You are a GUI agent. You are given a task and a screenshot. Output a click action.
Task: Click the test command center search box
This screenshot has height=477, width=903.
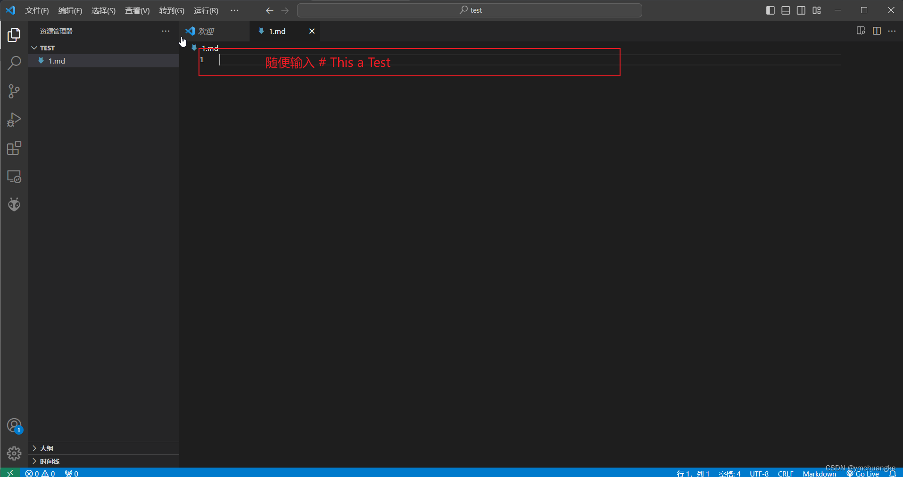tap(469, 10)
